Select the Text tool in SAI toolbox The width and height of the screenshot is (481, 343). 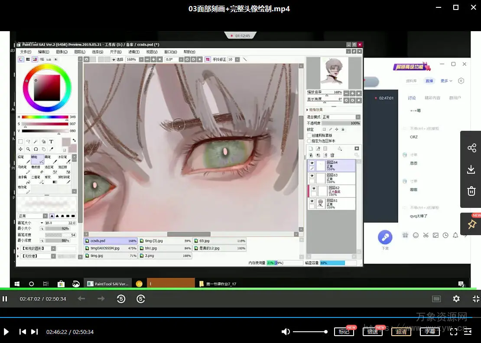[51, 141]
